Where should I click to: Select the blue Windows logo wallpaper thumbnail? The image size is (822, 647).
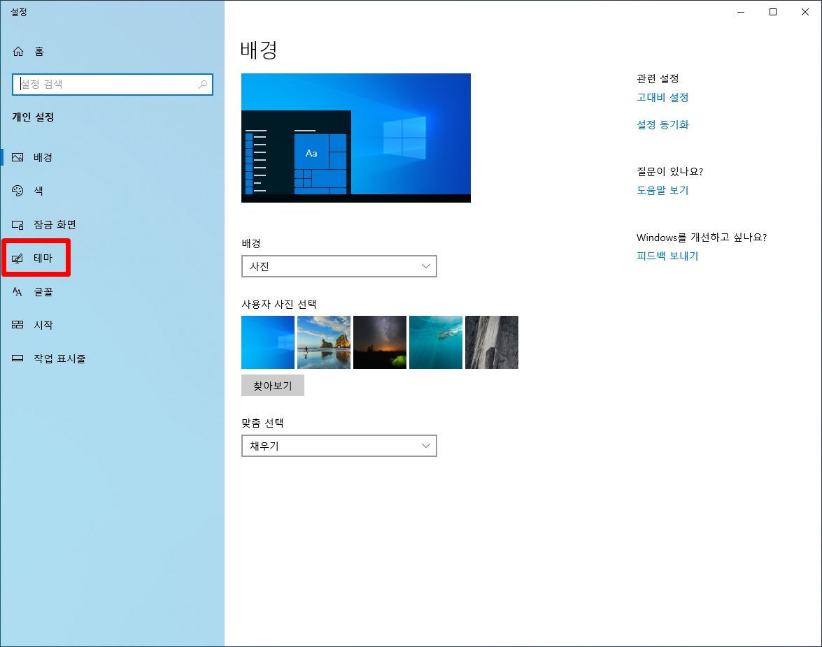click(268, 342)
